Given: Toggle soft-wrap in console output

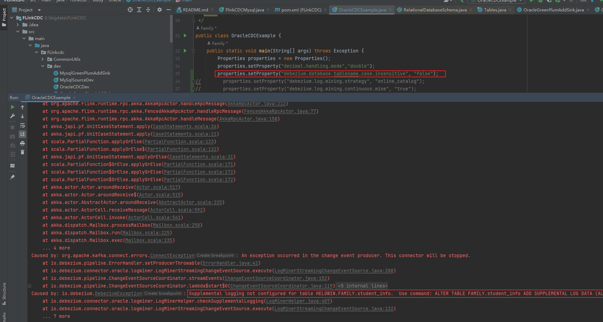Looking at the screenshot, I should pyautogui.click(x=22, y=125).
